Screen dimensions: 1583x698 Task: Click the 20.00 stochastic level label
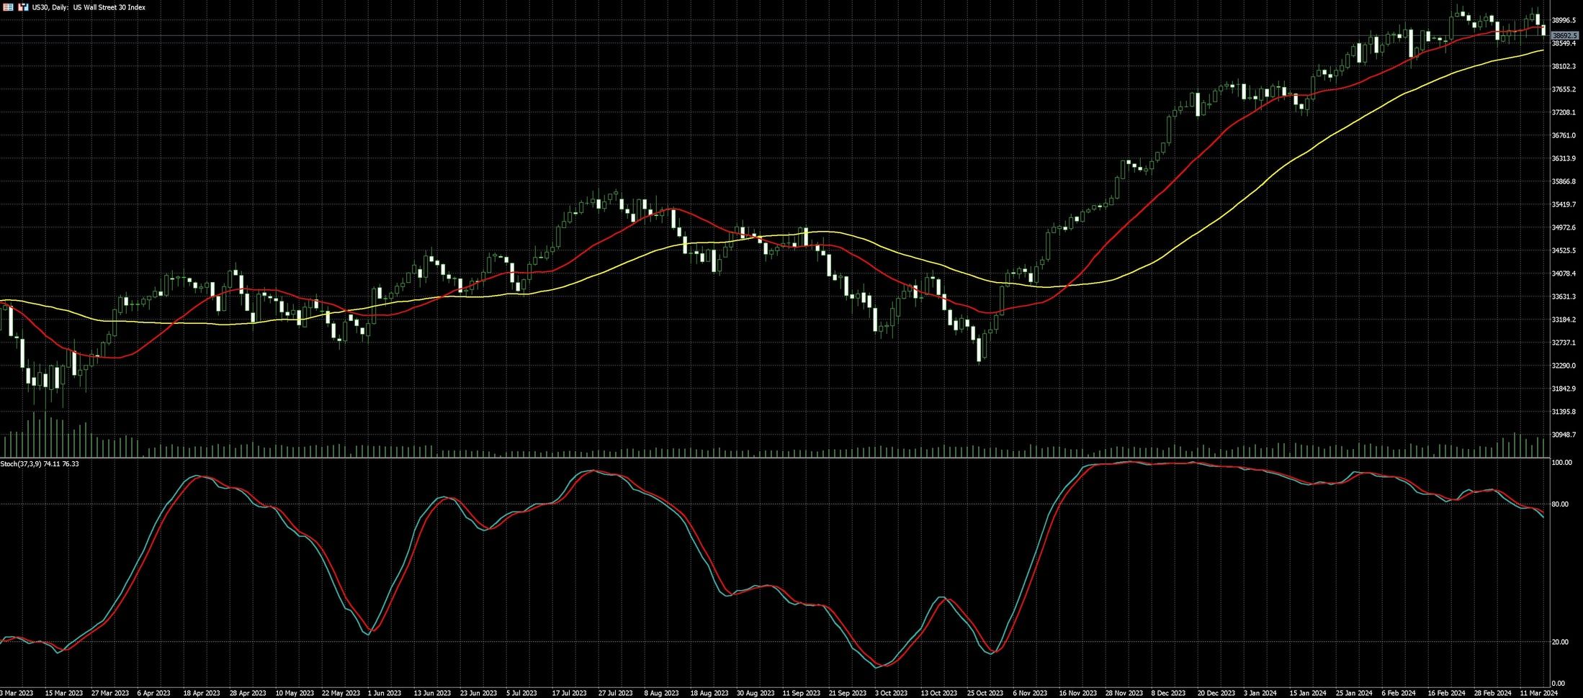[x=1560, y=642]
